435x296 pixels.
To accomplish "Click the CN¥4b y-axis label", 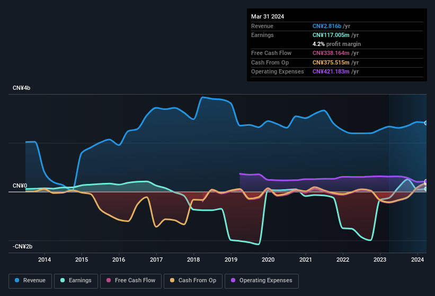I will (22, 88).
